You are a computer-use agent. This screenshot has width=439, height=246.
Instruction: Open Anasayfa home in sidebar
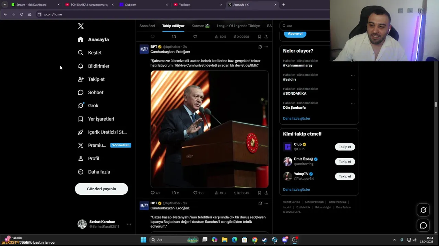[93, 40]
